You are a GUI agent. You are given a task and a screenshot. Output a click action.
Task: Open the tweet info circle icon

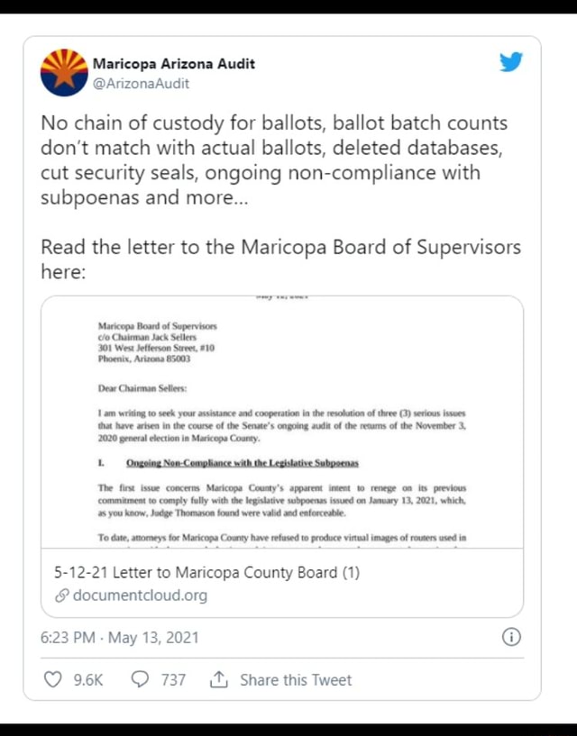(510, 638)
